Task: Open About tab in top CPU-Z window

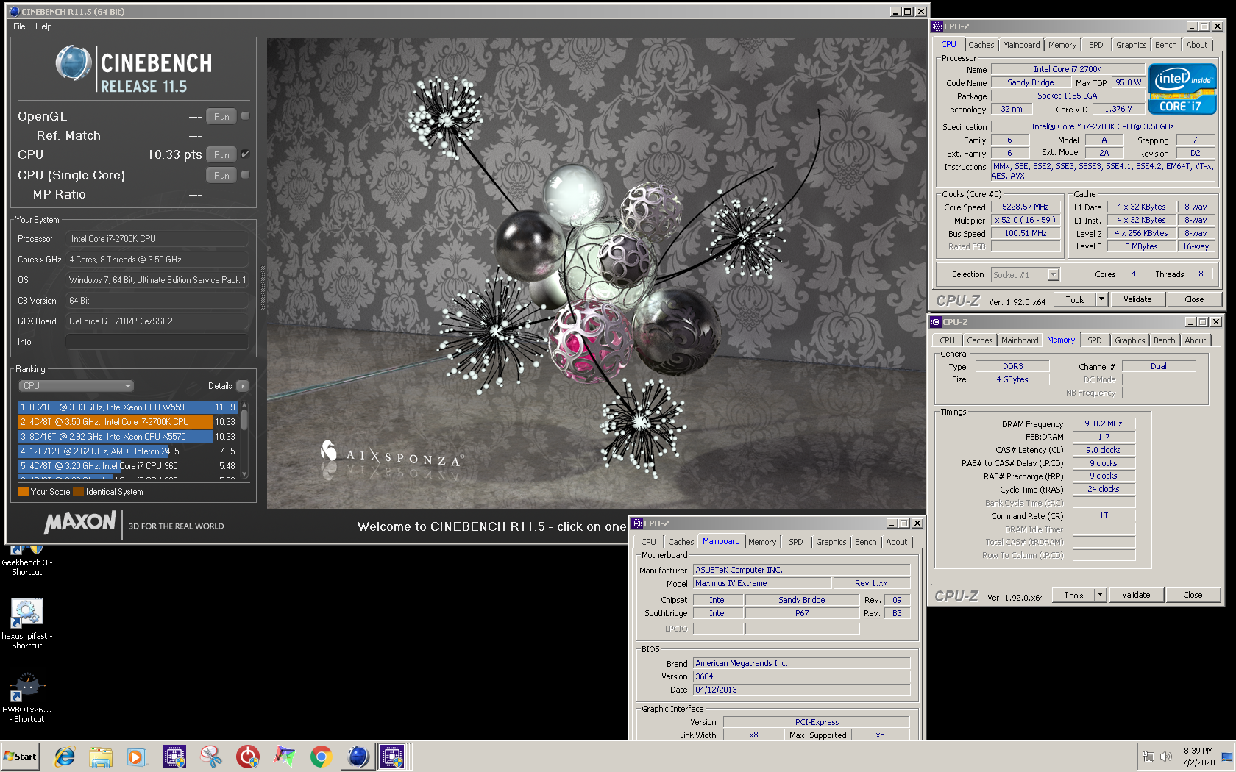Action: (x=1196, y=45)
